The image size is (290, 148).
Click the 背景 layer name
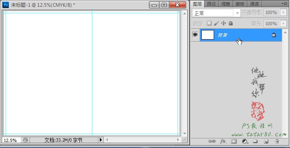(x=222, y=35)
